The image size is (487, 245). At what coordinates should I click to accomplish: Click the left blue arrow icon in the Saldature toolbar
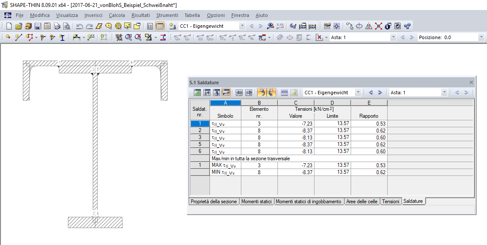239,93
